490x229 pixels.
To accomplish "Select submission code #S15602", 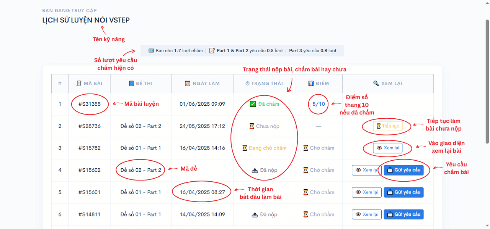I will click(90, 170).
